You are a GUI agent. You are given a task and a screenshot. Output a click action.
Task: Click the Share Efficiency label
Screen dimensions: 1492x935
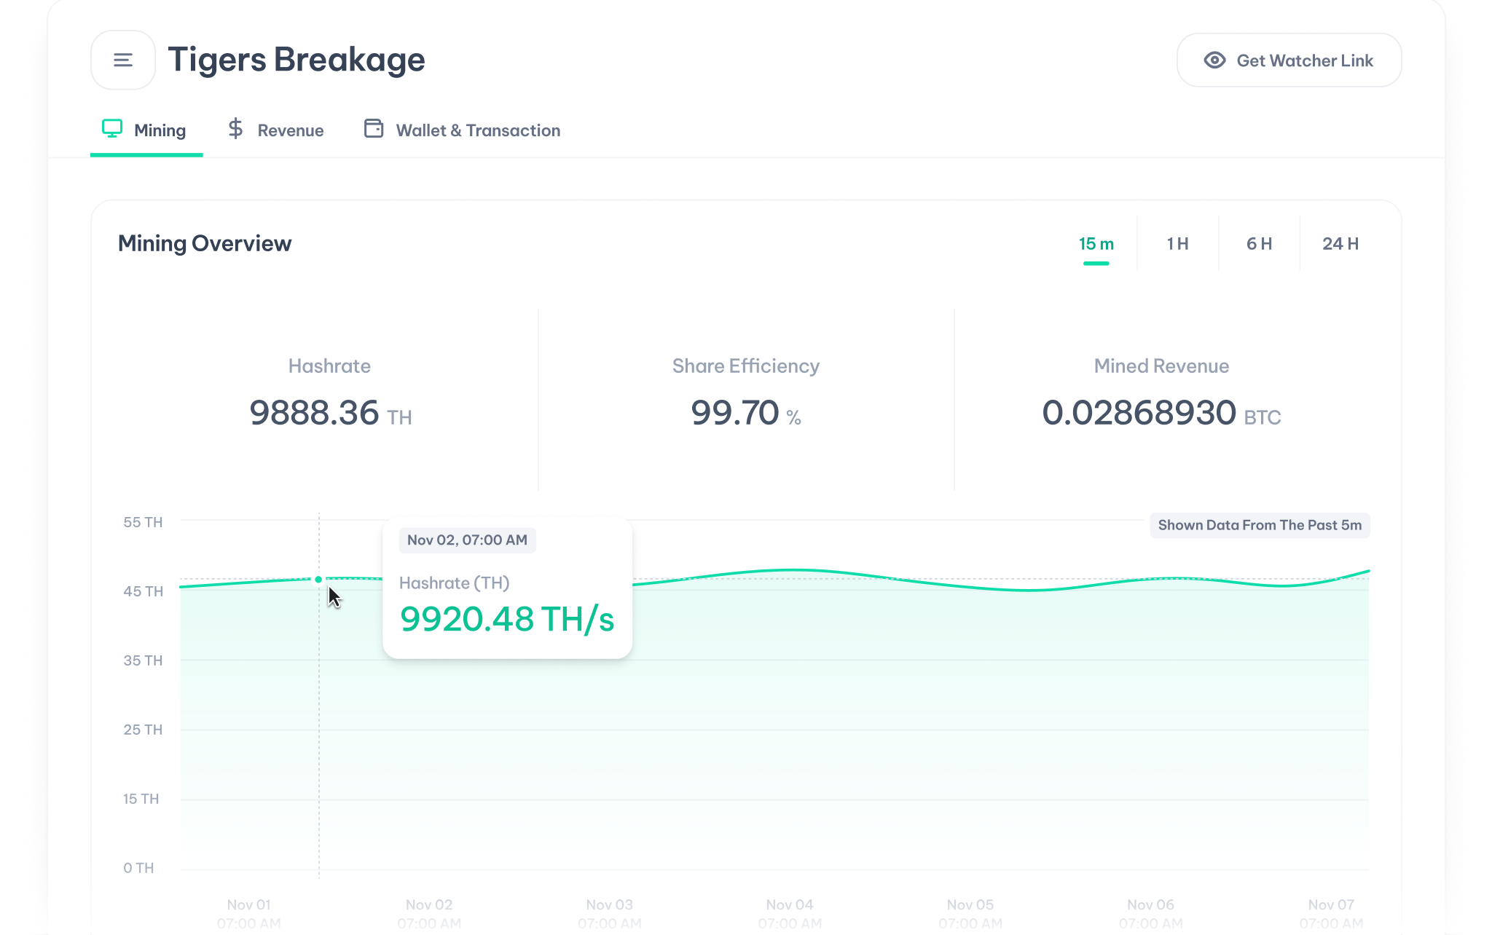pos(746,366)
